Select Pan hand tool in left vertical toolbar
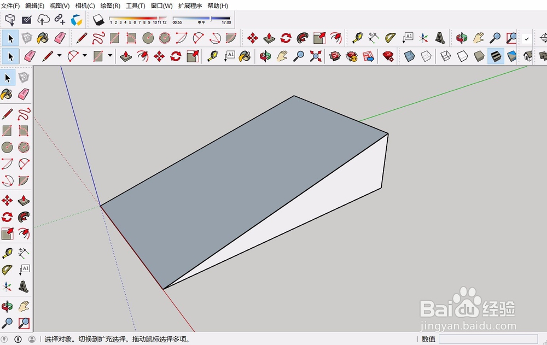547x345 pixels. coord(24,307)
